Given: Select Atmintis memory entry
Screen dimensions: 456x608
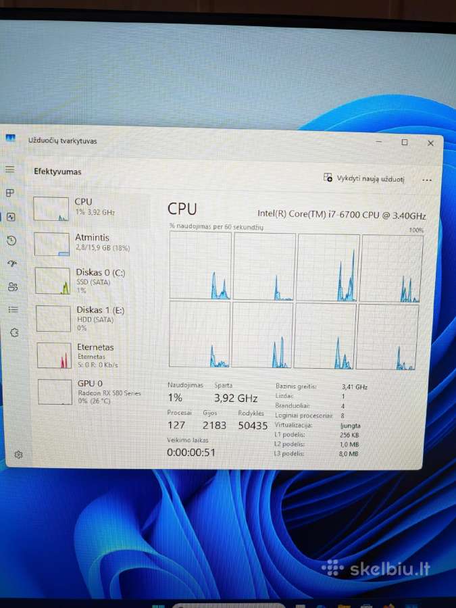Looking at the screenshot, I should coord(91,244).
